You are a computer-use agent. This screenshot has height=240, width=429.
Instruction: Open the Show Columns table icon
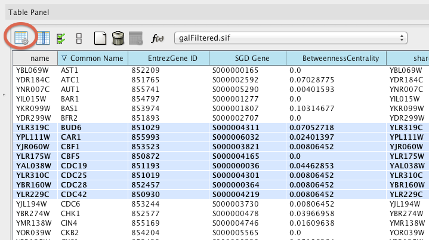click(42, 38)
